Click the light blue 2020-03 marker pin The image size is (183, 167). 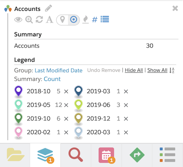coord(78,132)
